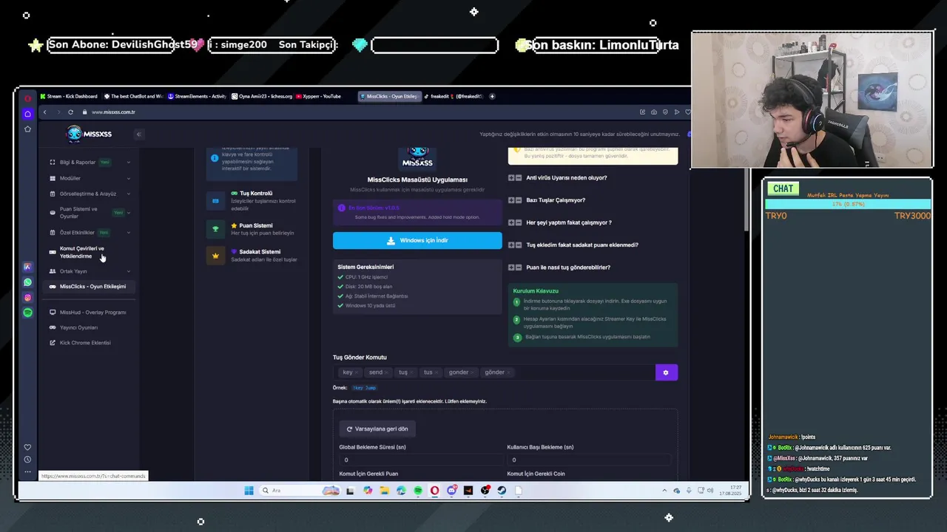The height and width of the screenshot is (532, 947).
Task: Click the edit page icon in the address bar
Action: [642, 112]
